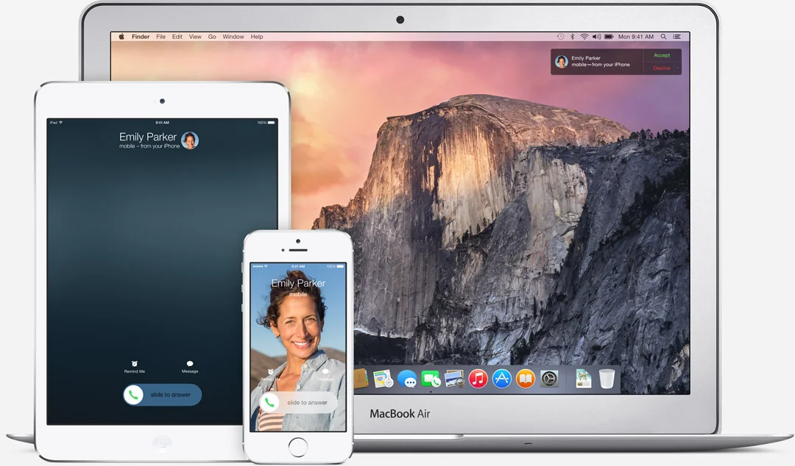The image size is (795, 466).
Task: Open the App Store from the Dock
Action: coord(501,379)
